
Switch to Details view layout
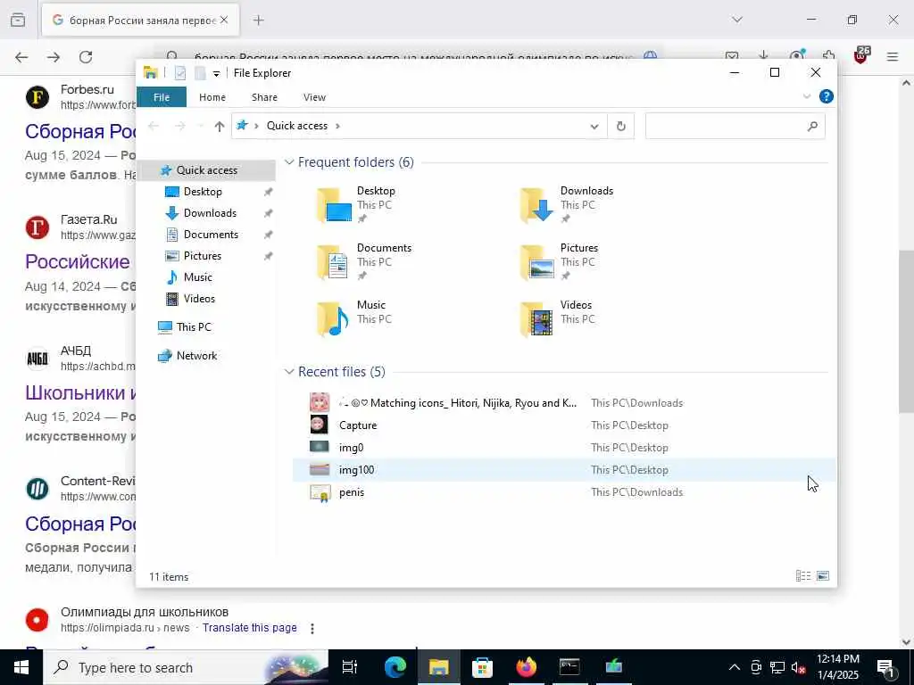point(803,576)
